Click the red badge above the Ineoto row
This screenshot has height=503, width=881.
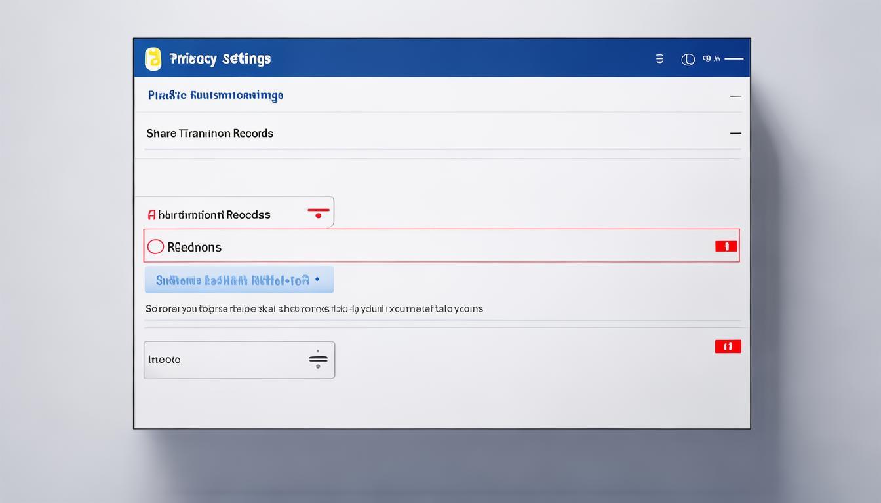click(728, 346)
